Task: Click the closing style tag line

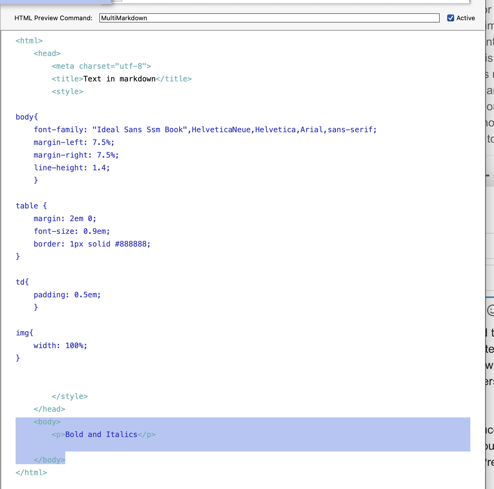Action: tap(70, 396)
